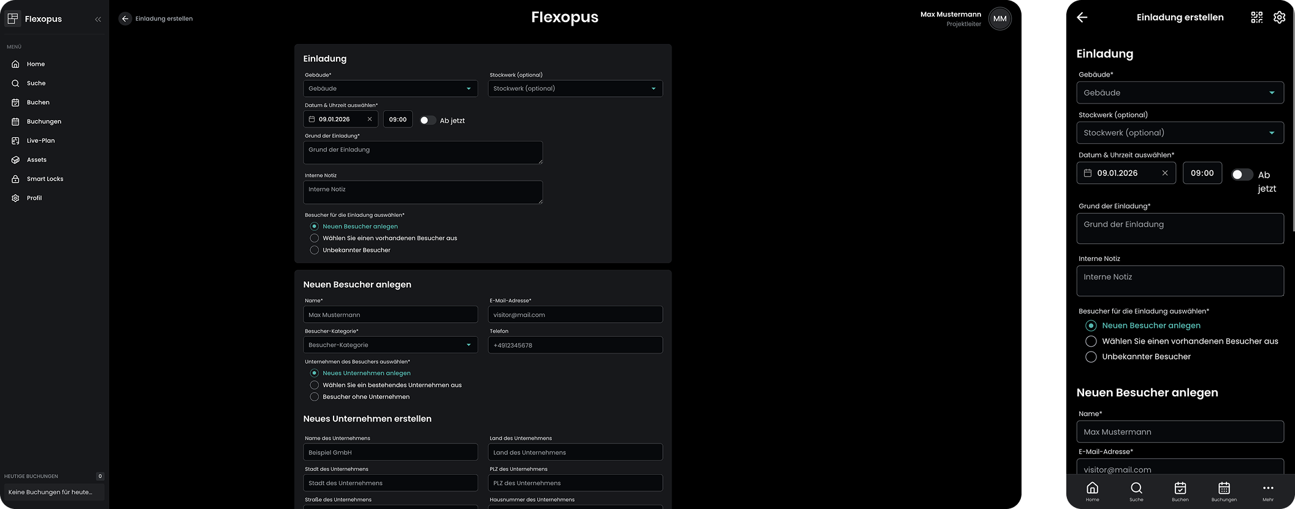Click mobile view back arrow icon

coord(1082,17)
